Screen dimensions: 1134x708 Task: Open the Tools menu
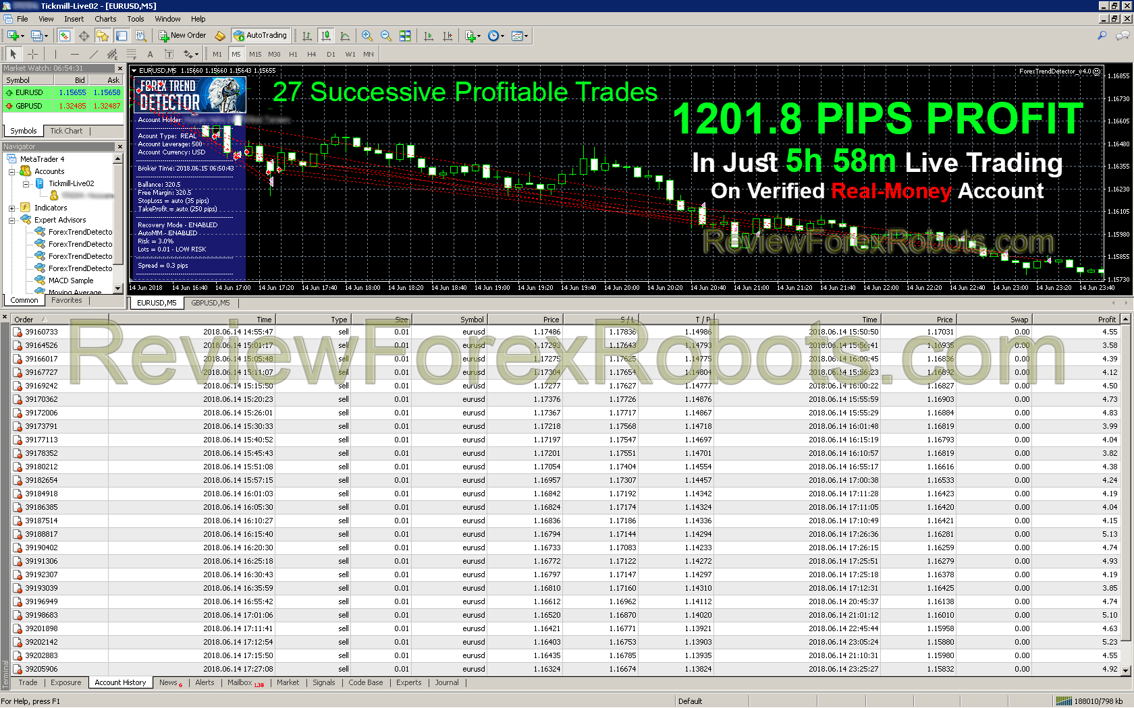[136, 19]
